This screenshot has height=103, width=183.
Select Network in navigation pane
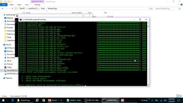[x=8, y=78]
